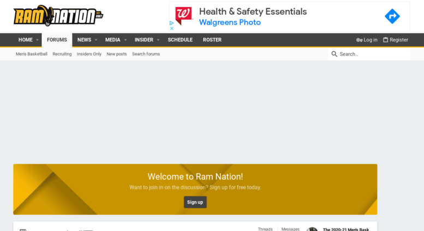Open the NEWS nav item
This screenshot has height=231, width=424.
point(84,40)
